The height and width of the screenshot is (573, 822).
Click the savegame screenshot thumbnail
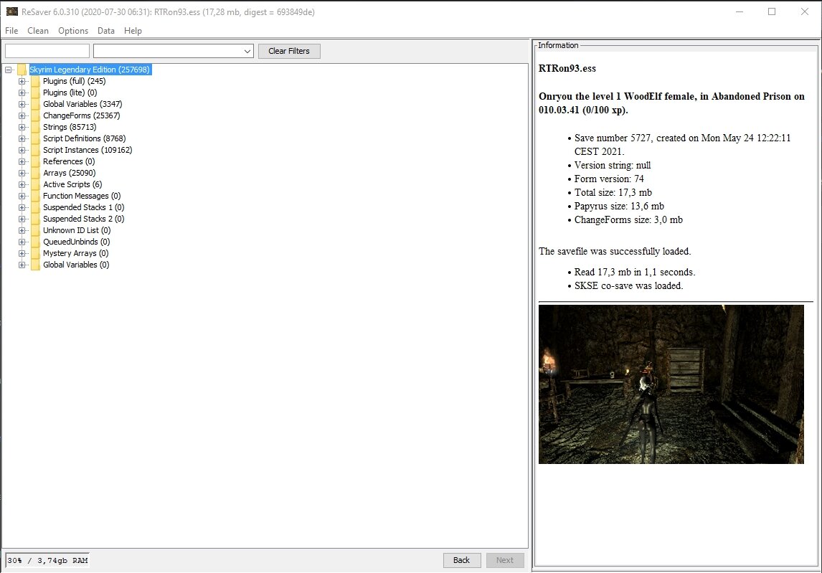point(671,384)
